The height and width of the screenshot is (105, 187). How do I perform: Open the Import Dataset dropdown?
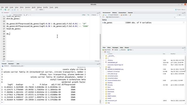click(x=114, y=15)
